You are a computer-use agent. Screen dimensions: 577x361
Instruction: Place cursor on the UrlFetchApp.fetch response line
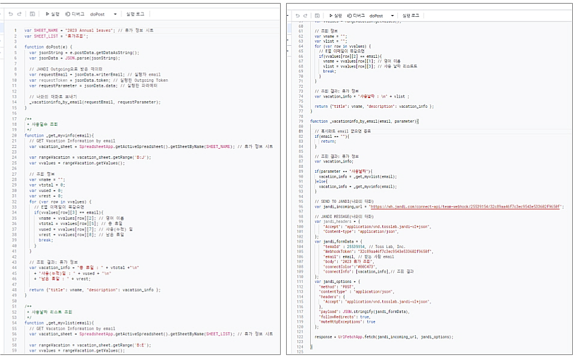click(384, 337)
